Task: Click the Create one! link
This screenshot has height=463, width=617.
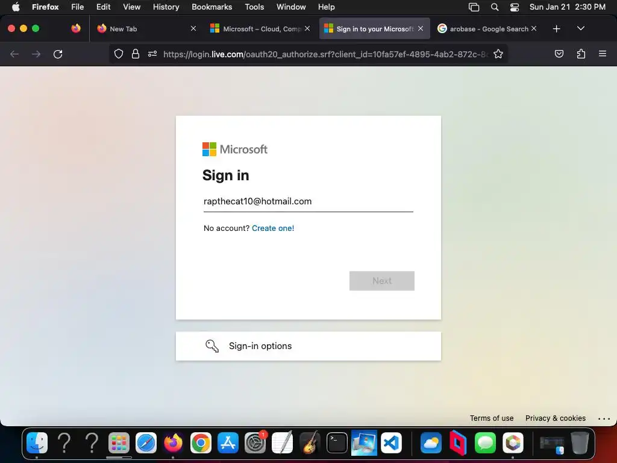Action: 273,228
